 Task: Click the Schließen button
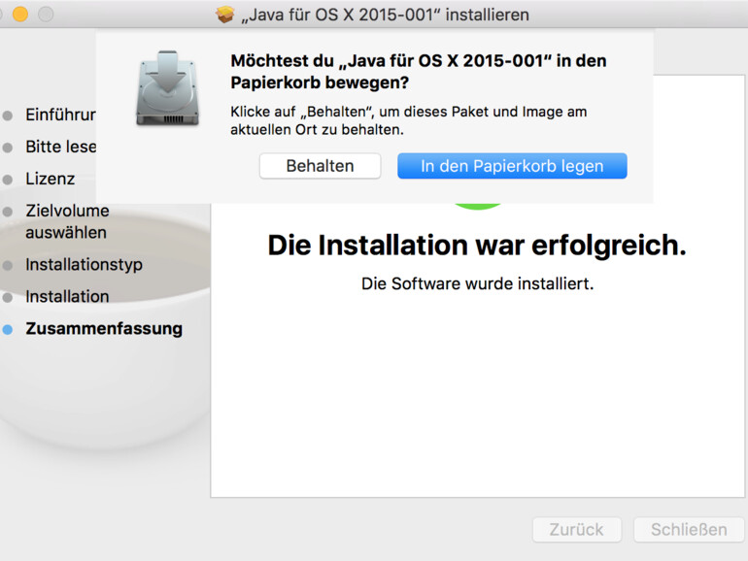[x=689, y=530]
